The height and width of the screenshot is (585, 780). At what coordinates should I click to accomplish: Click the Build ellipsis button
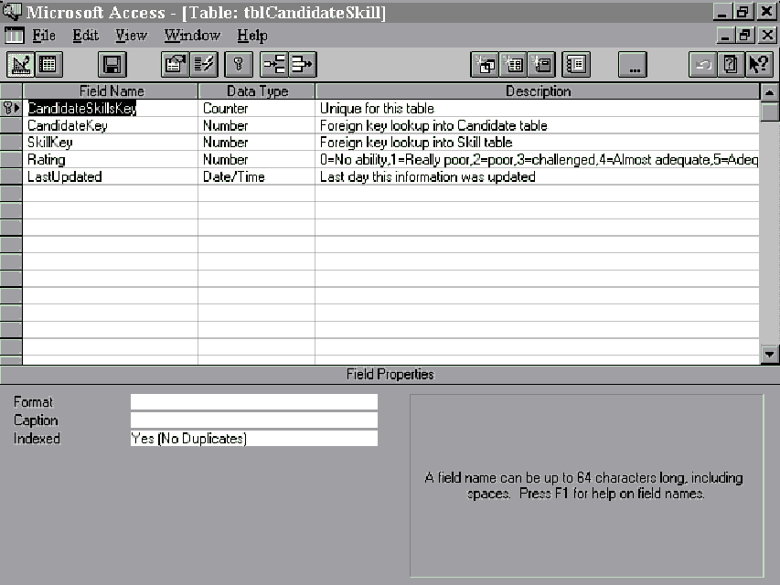[633, 65]
